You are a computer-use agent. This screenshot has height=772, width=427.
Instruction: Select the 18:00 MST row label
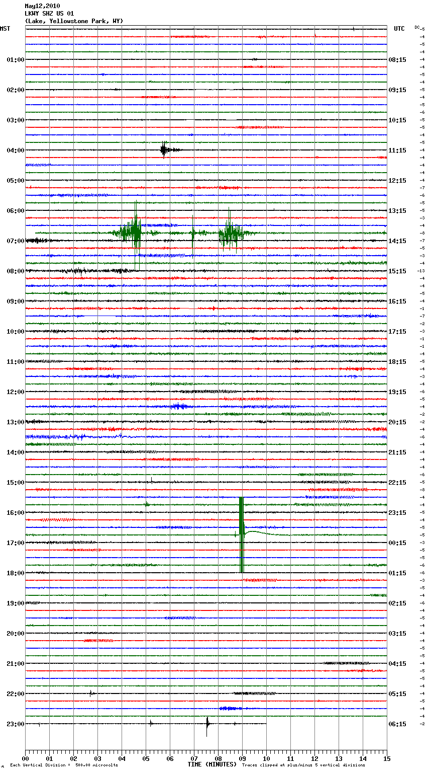coord(16,573)
